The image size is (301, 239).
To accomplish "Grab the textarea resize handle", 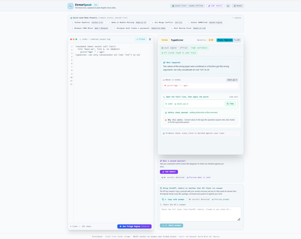I will click(239, 219).
